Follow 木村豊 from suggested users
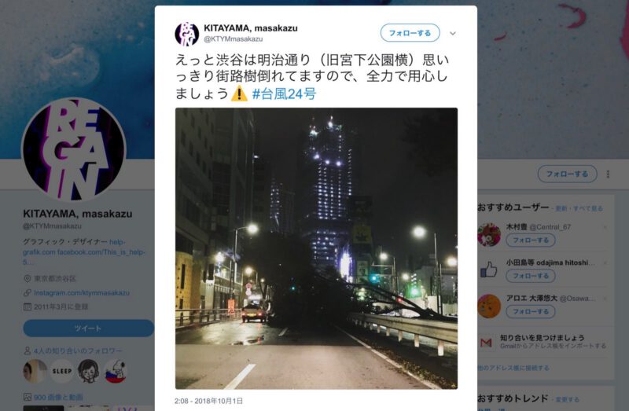 (530, 240)
